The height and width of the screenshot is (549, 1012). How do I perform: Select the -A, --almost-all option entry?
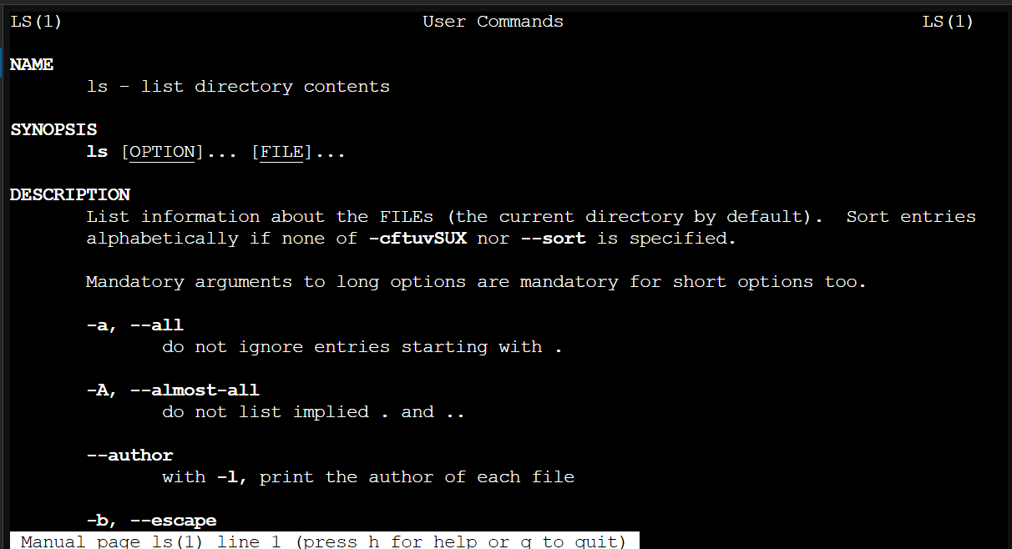coord(173,390)
